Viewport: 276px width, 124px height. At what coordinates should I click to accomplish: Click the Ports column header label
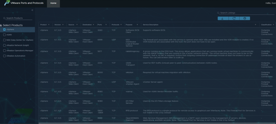(x=100, y=25)
